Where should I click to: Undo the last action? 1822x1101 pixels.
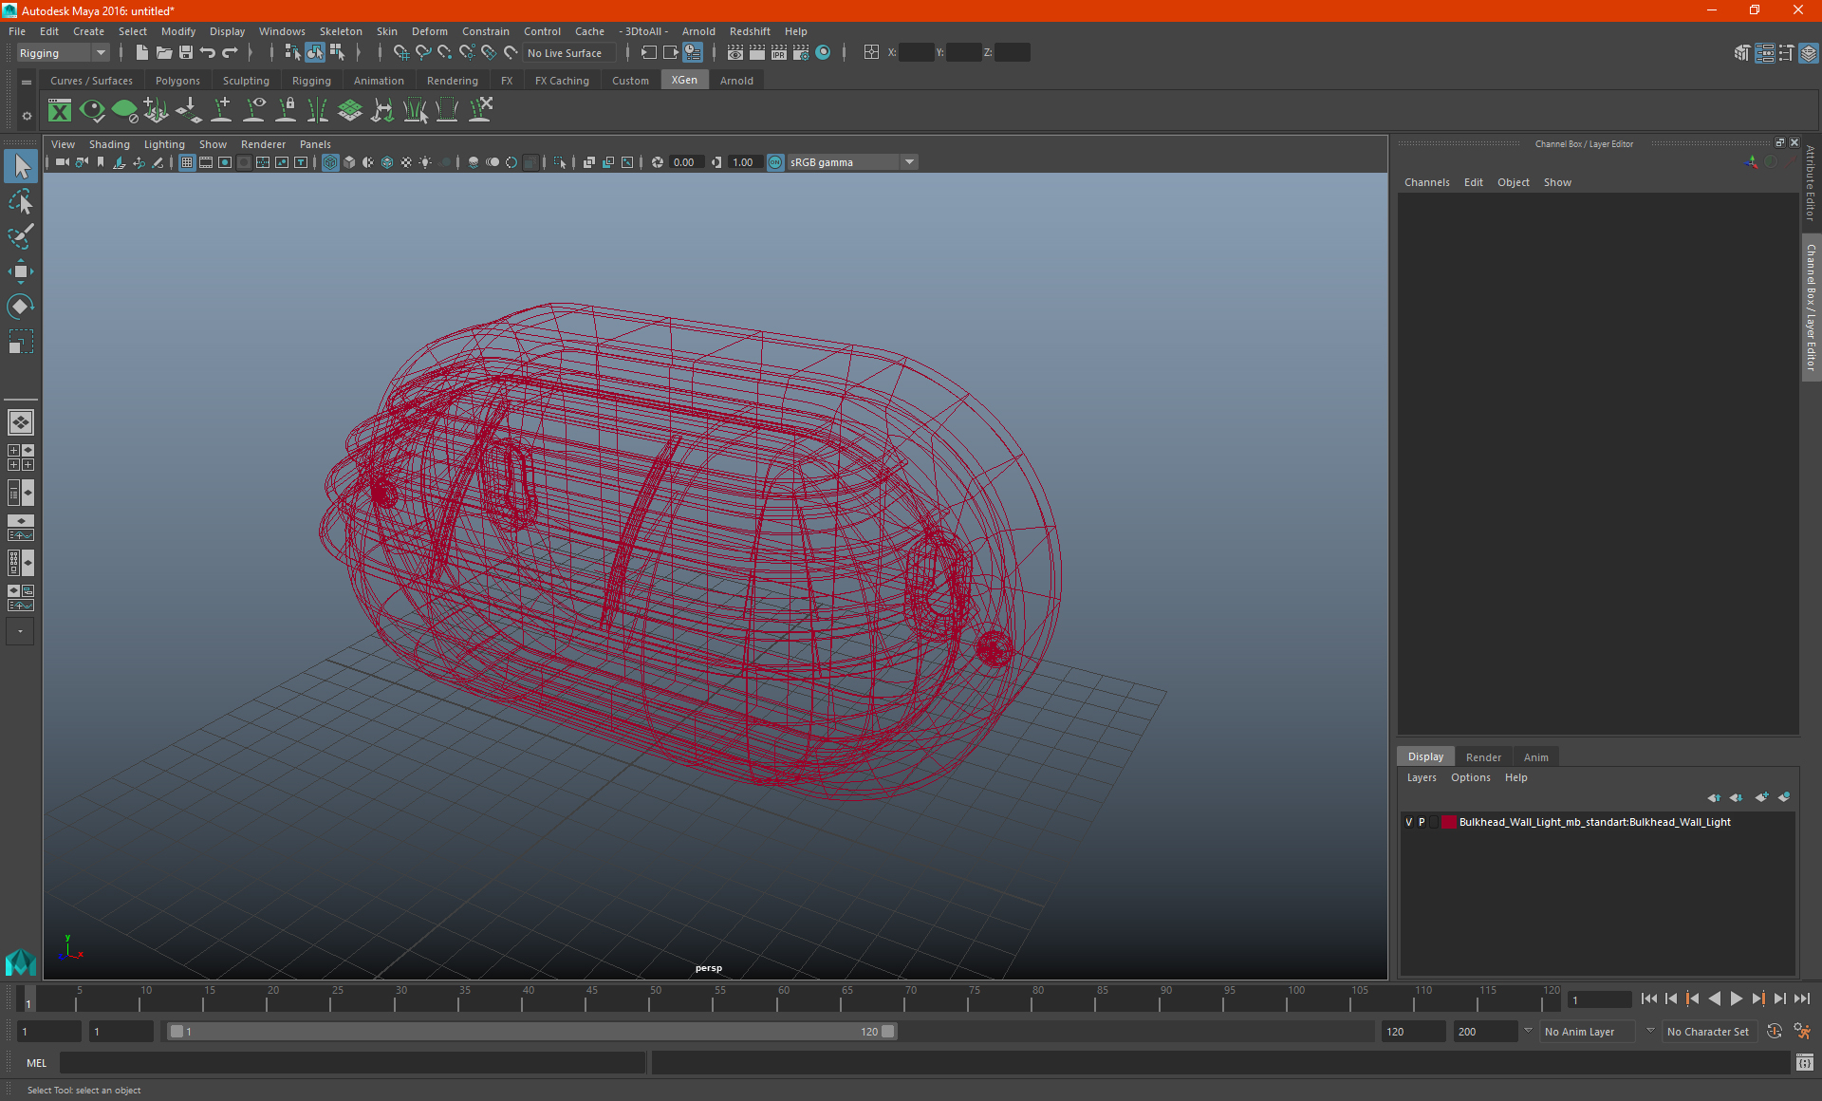208,53
